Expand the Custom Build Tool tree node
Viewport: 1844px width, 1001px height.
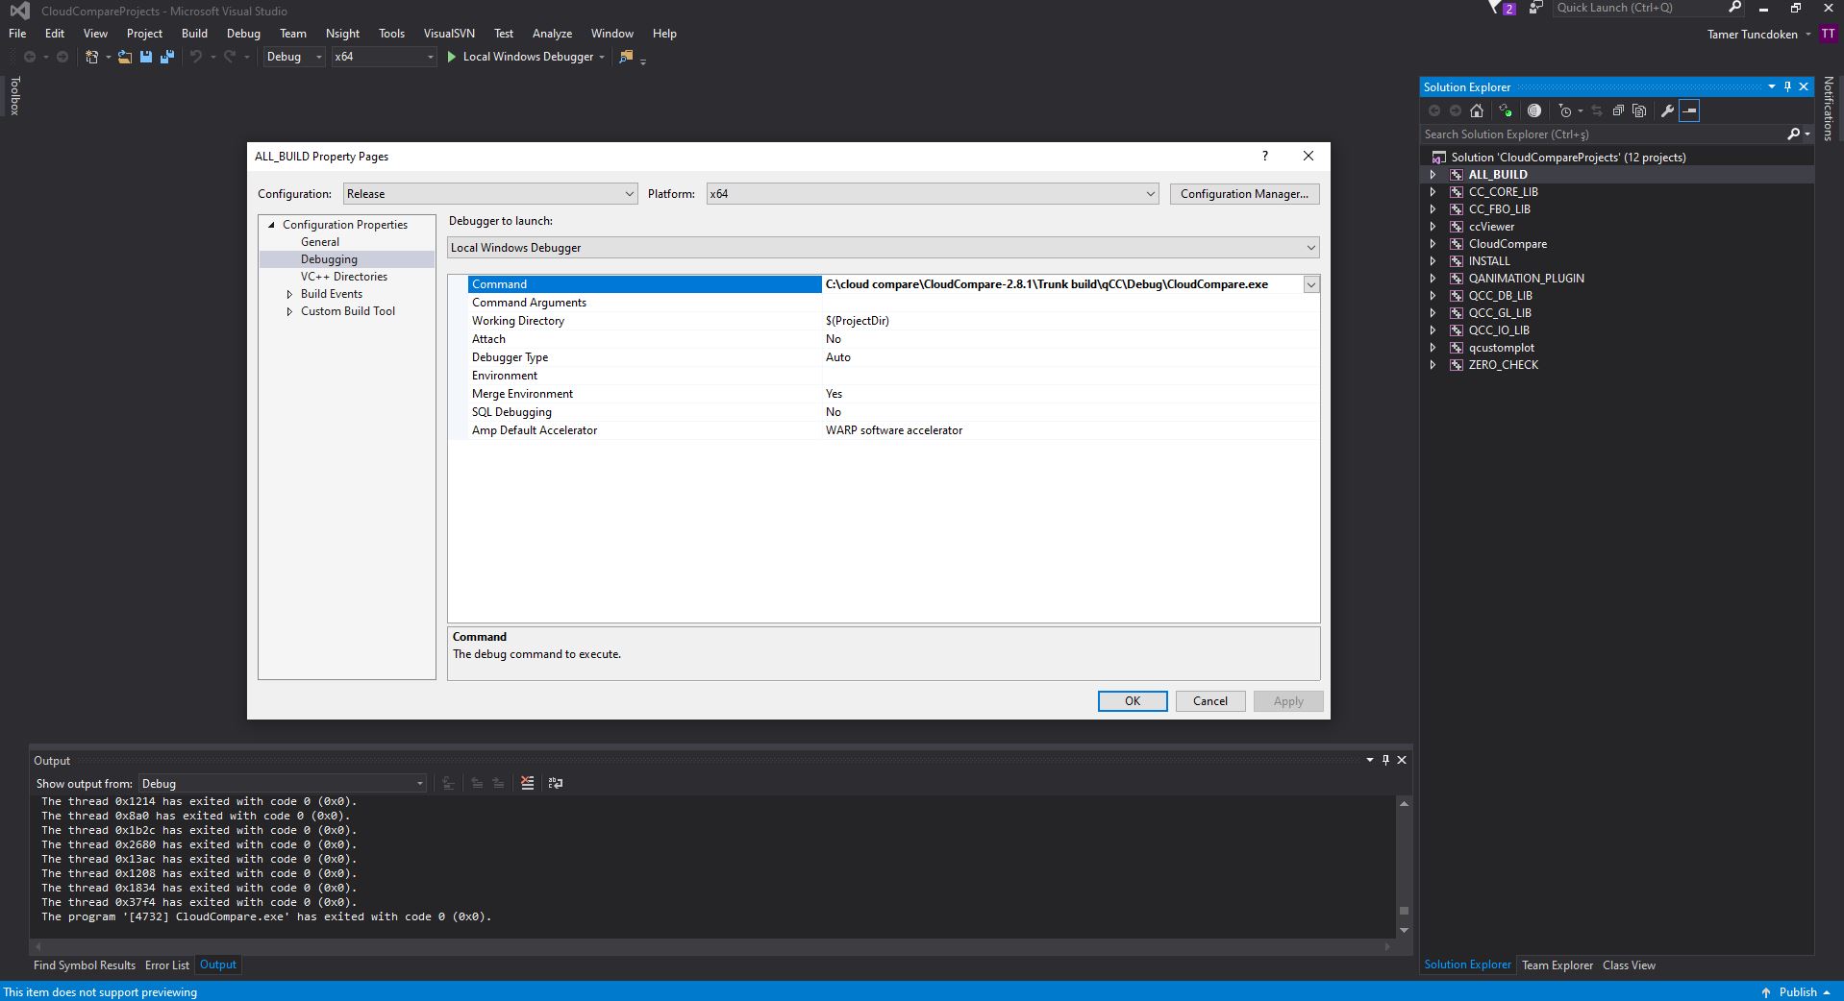tap(289, 311)
